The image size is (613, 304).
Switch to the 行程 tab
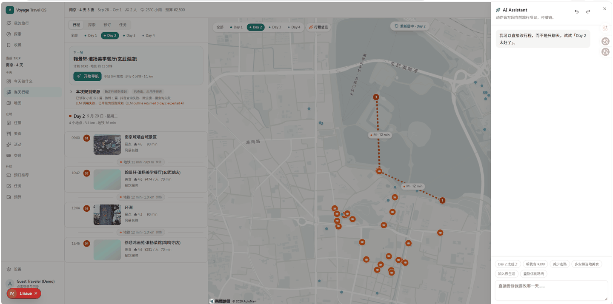click(x=76, y=25)
